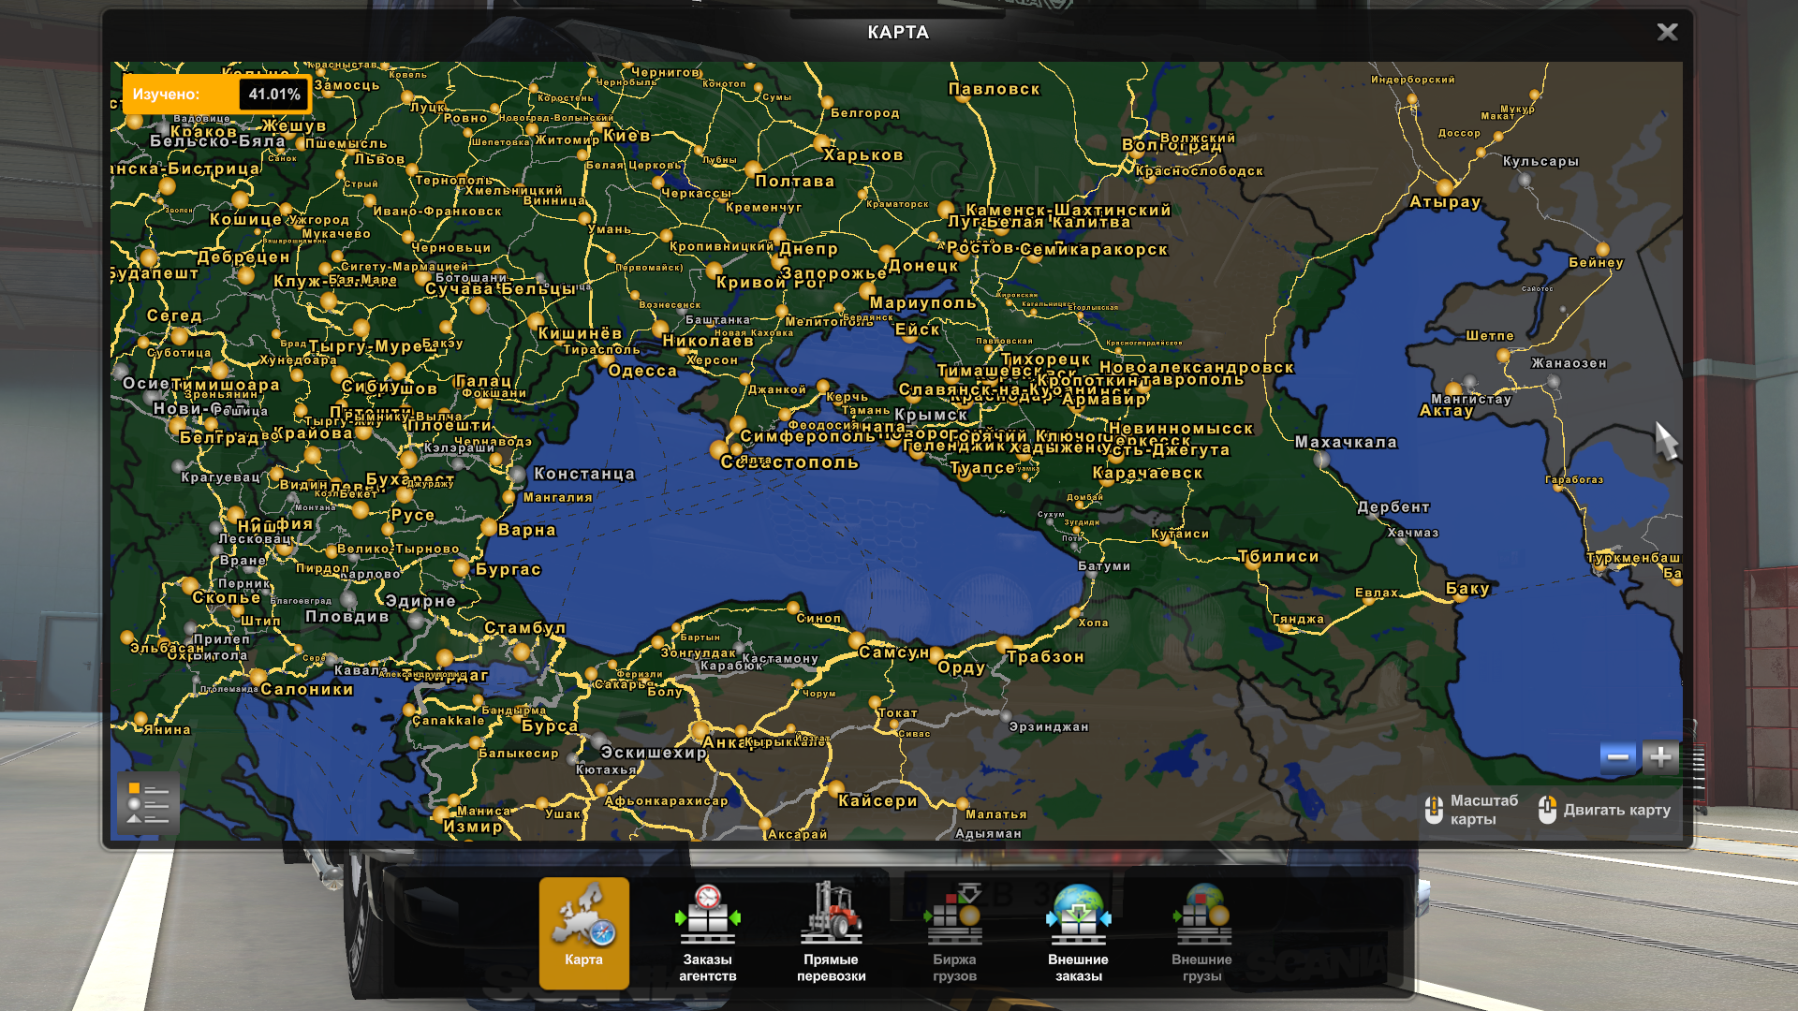
Task: Open Заказы агентств menu item
Action: 707,931
